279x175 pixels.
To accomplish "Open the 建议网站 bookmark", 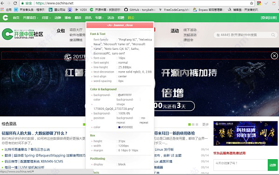I will [57, 10].
